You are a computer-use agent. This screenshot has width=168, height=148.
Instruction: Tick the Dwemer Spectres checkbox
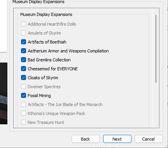point(23,87)
